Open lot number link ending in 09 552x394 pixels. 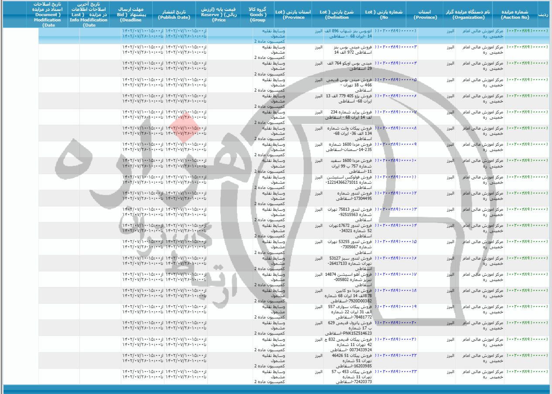click(396, 144)
